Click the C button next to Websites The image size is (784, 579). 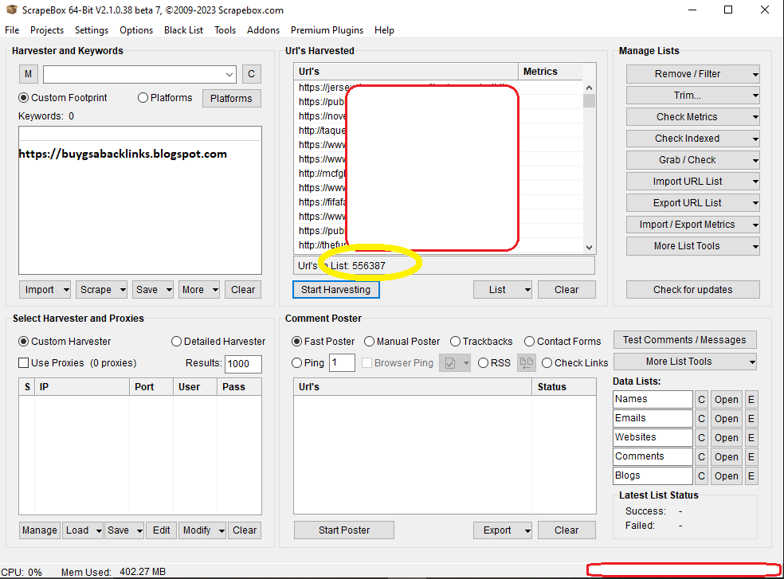701,437
